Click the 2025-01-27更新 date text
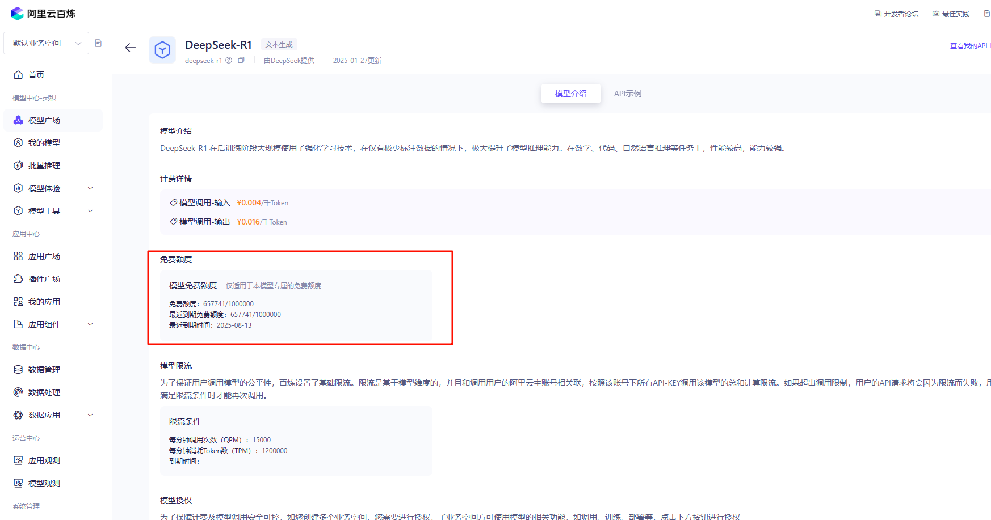The width and height of the screenshot is (991, 520). [x=357, y=61]
